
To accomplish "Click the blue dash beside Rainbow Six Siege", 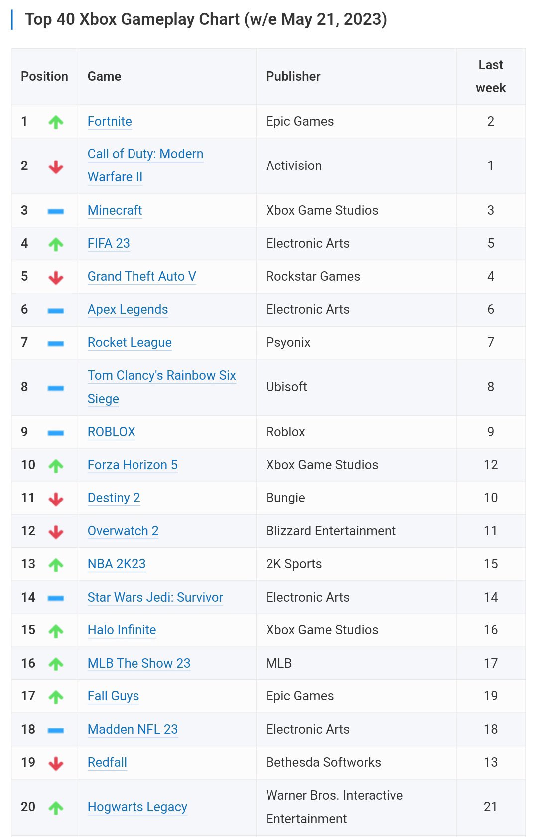I will [56, 388].
